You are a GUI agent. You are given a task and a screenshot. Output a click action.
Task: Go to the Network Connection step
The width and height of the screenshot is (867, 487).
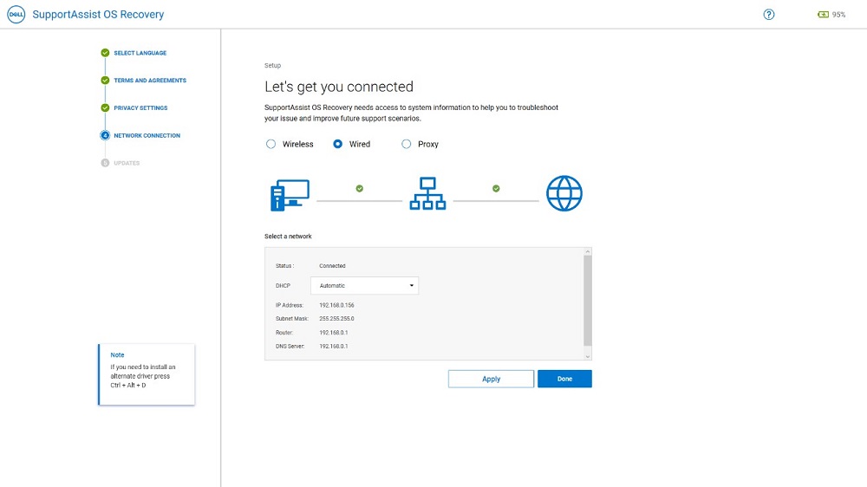tap(147, 135)
